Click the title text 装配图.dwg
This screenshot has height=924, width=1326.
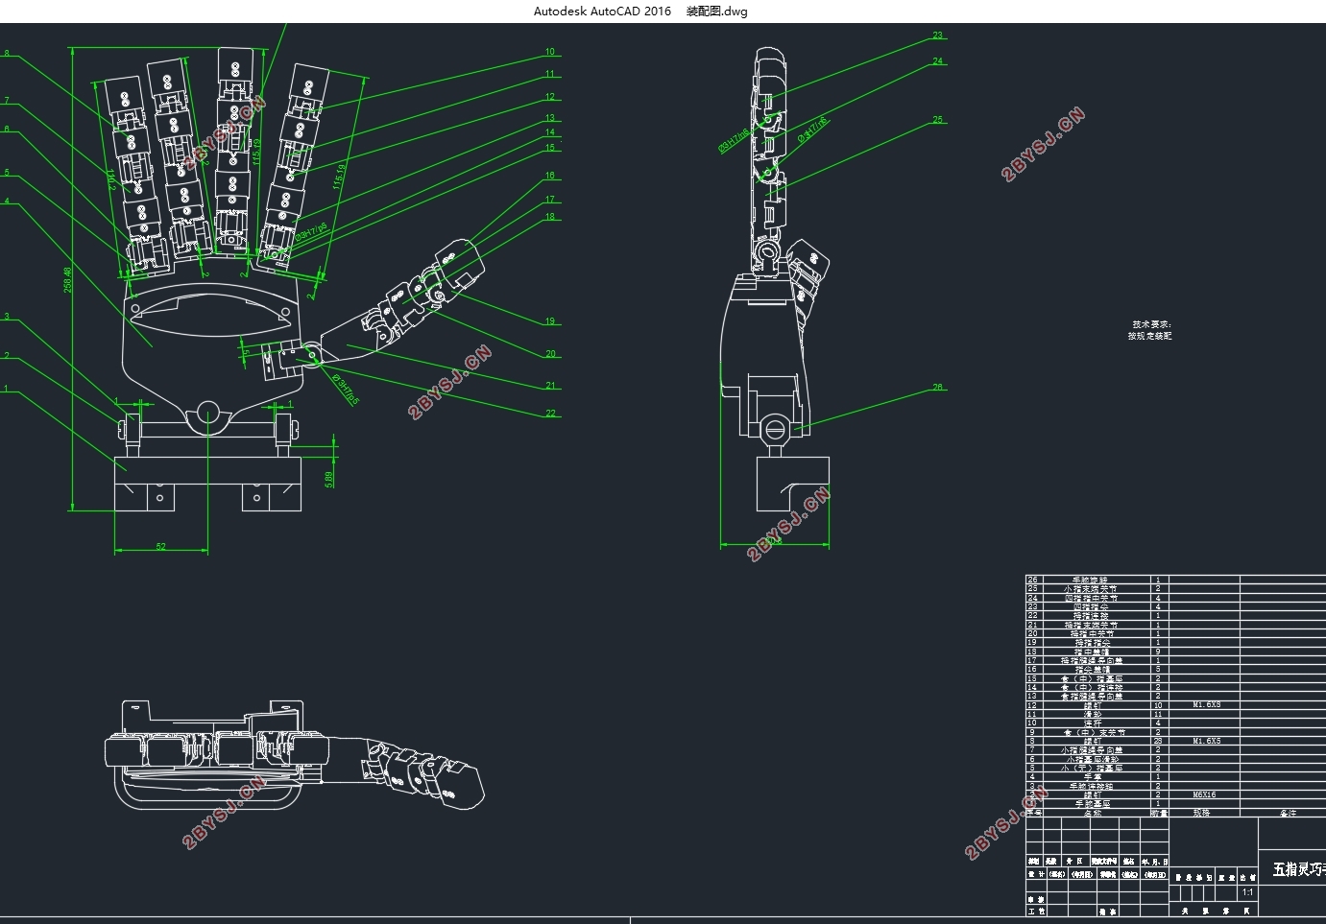pyautogui.click(x=716, y=12)
